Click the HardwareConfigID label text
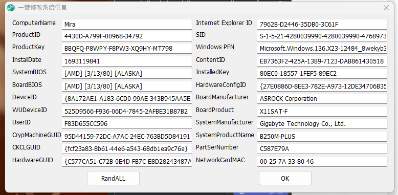This screenshot has height=195, width=398. (221, 85)
